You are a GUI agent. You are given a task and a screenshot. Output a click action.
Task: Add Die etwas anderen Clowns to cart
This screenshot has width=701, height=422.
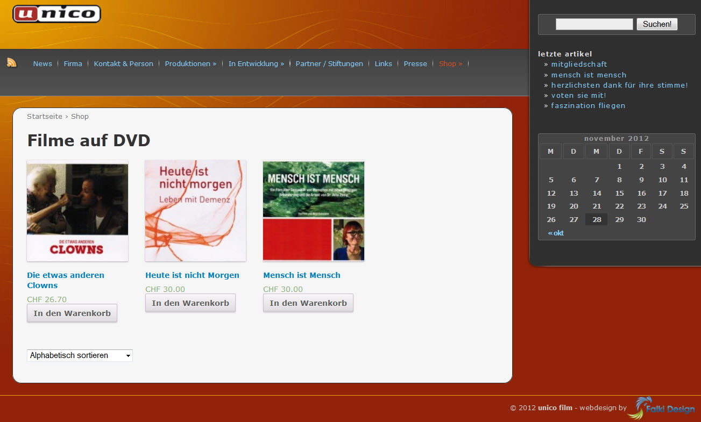click(72, 313)
